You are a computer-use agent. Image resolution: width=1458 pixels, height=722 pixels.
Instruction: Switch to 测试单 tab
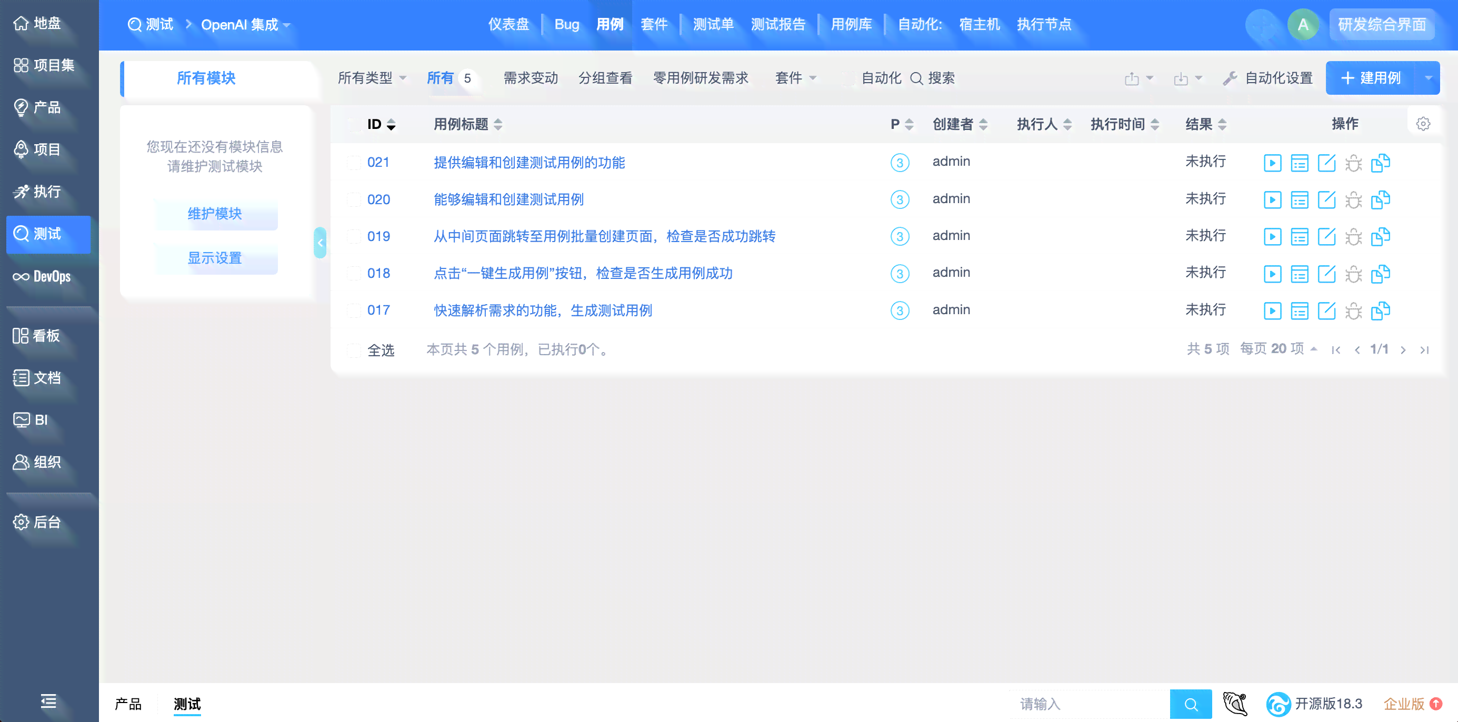[x=713, y=24]
